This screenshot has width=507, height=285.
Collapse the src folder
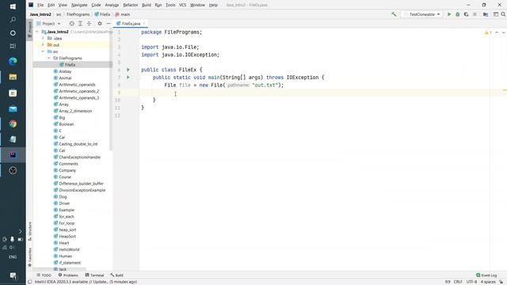[43, 51]
